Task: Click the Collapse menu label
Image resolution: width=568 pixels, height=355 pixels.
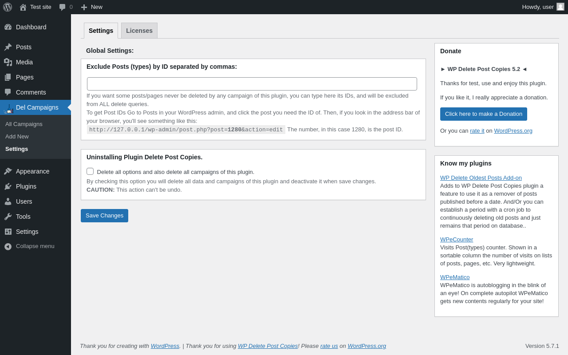Action: (35, 246)
